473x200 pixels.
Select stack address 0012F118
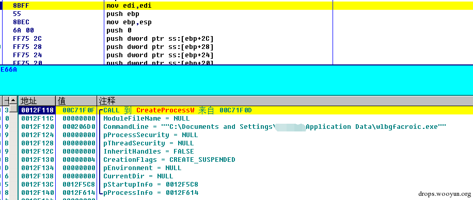(x=37, y=110)
